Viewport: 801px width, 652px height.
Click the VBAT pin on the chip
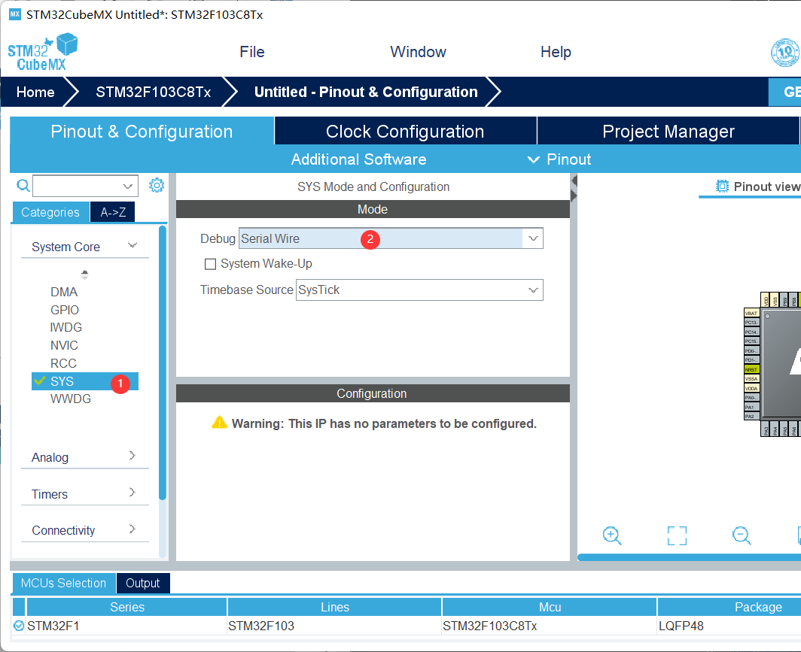[x=751, y=314]
